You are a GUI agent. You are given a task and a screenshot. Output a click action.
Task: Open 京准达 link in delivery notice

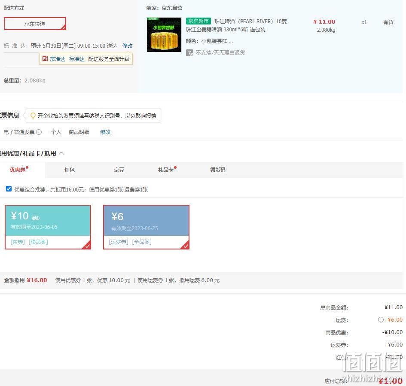(x=58, y=59)
